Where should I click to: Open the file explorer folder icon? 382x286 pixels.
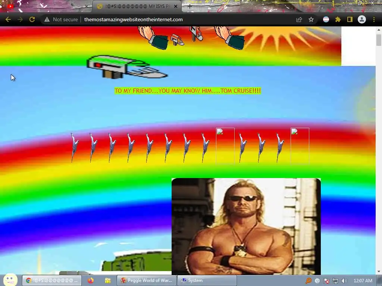[107, 280]
